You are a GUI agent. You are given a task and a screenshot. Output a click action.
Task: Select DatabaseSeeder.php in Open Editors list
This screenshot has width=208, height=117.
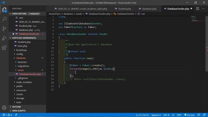point(30,34)
